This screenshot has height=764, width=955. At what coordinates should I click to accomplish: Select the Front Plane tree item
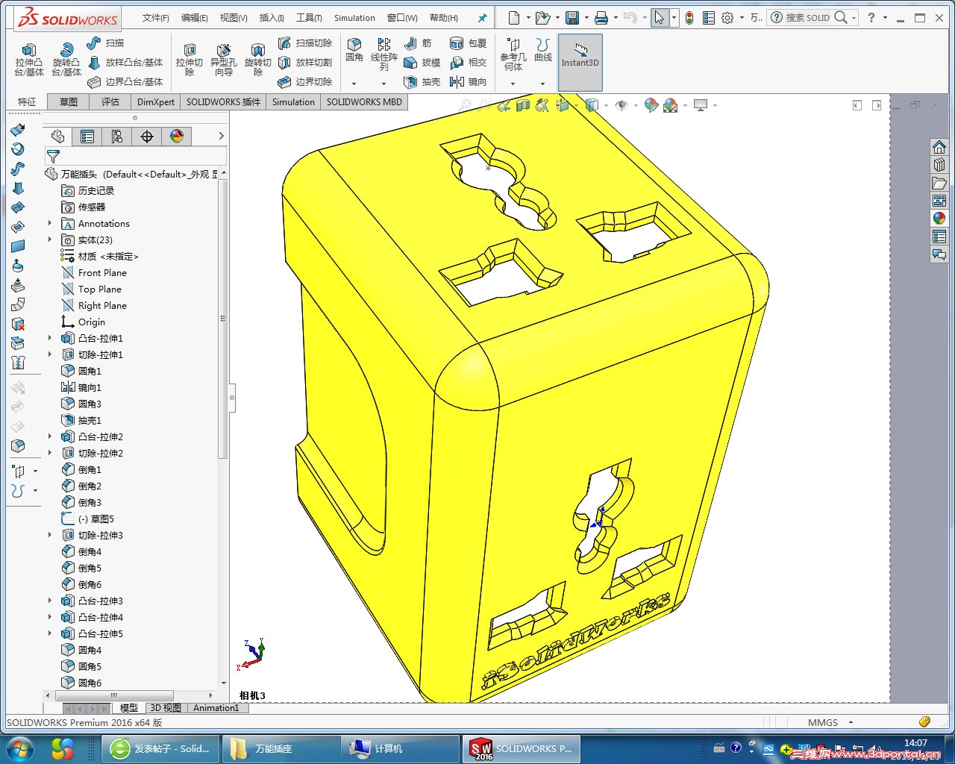94,273
